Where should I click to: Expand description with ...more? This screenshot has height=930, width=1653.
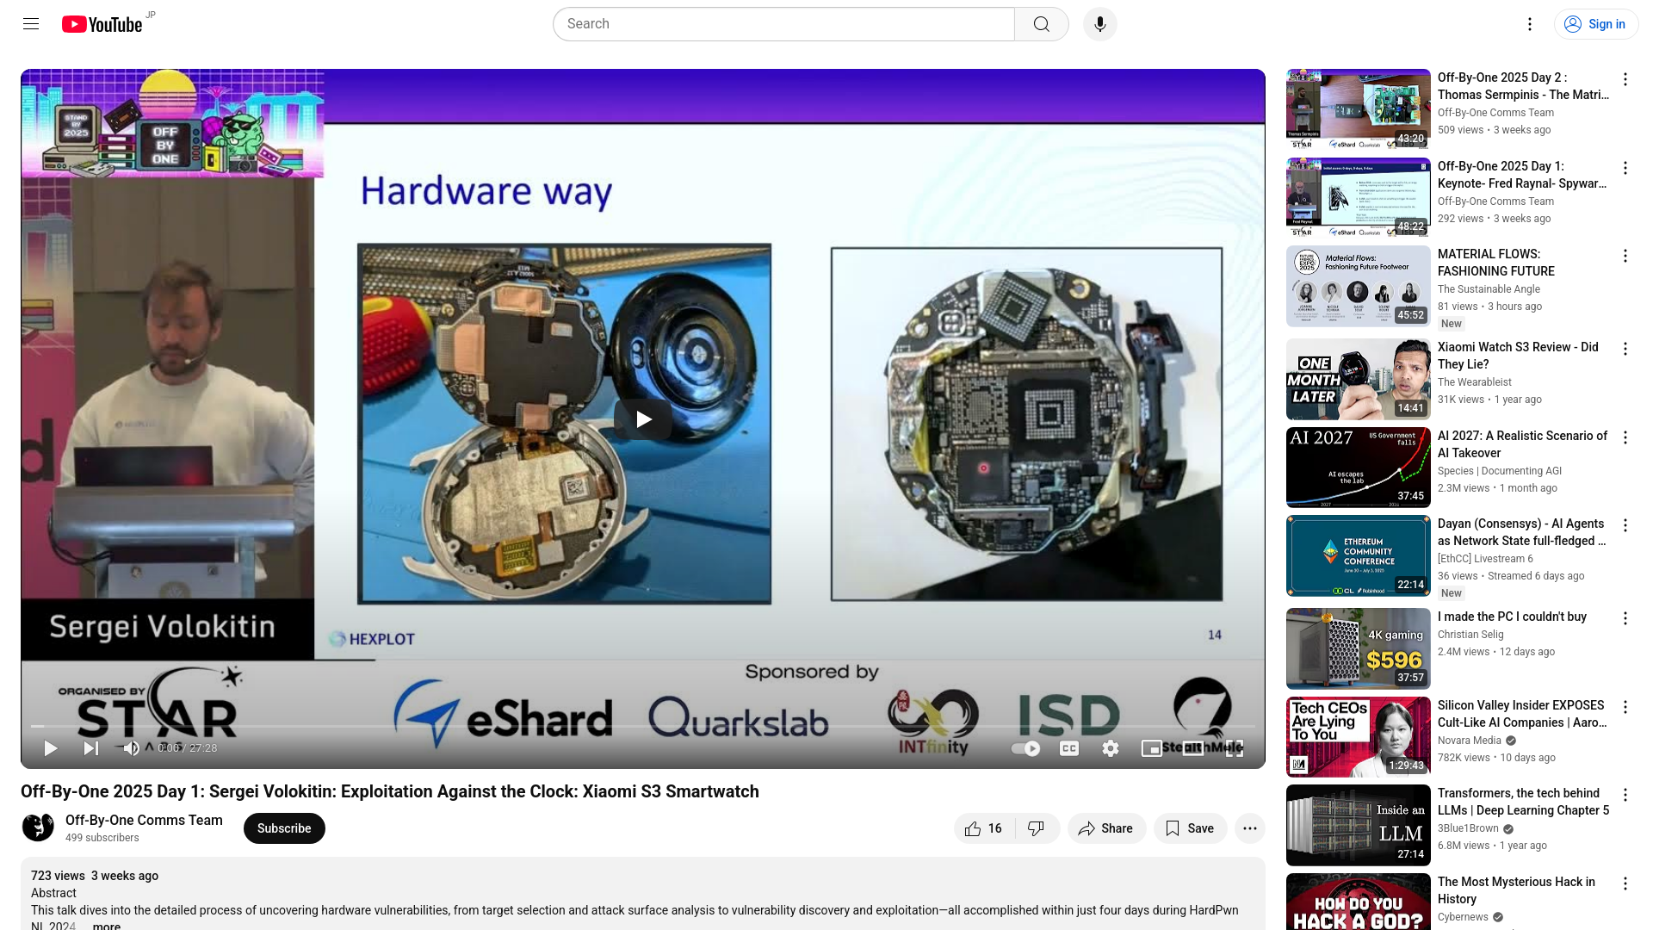coord(106,926)
